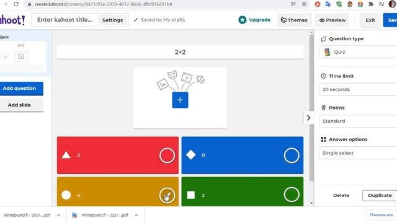397x223 pixels.
Task: Click the editor vertical scrollbar
Action: tap(311, 107)
